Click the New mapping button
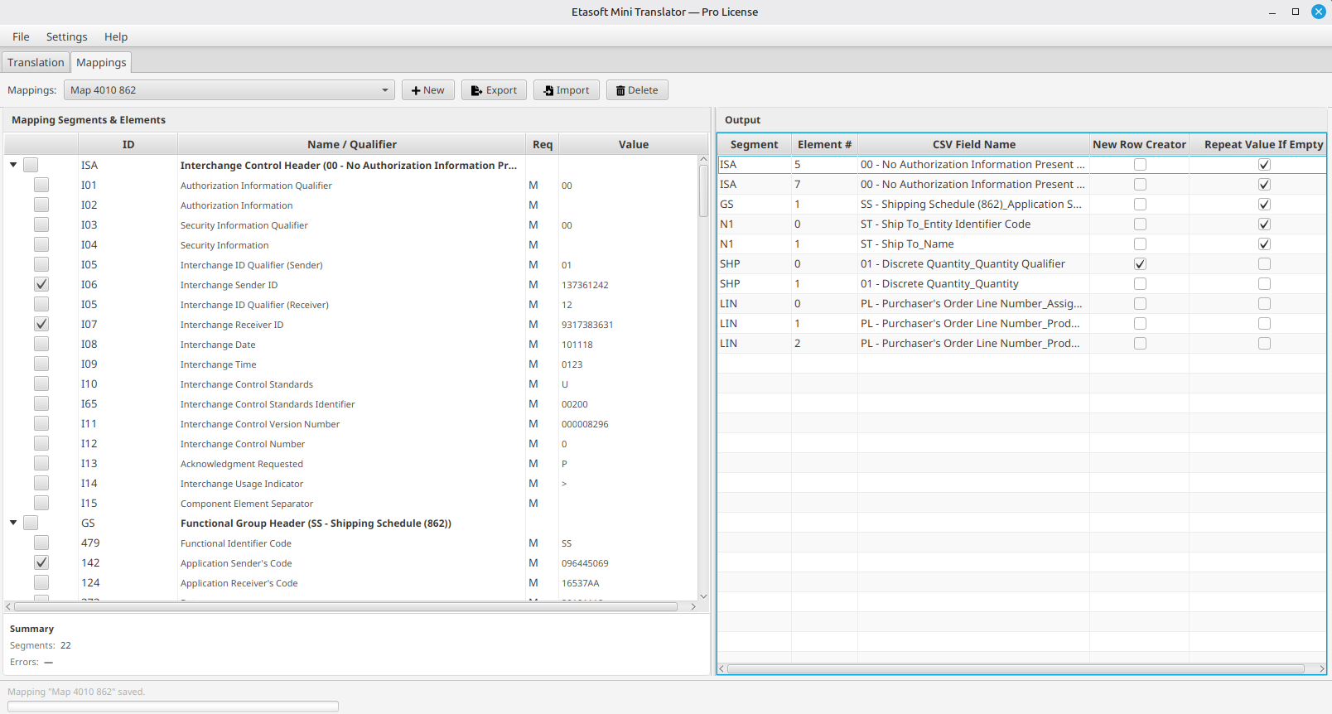This screenshot has height=714, width=1332. pos(428,90)
